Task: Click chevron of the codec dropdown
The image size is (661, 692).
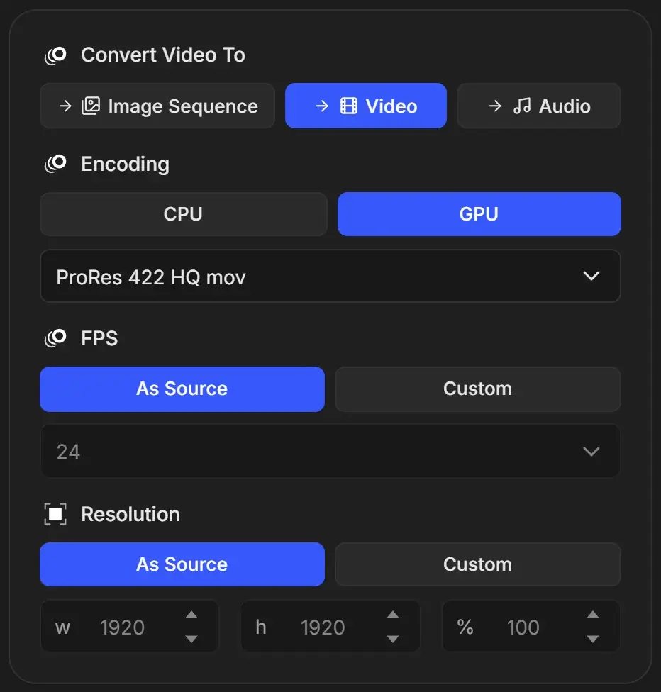Action: [591, 277]
